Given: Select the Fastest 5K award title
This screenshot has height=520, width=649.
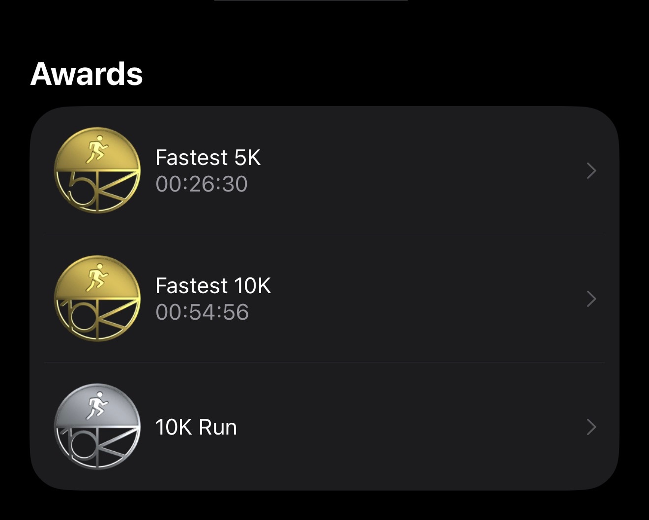Looking at the screenshot, I should [208, 158].
